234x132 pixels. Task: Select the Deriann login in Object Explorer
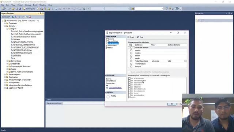16,39
